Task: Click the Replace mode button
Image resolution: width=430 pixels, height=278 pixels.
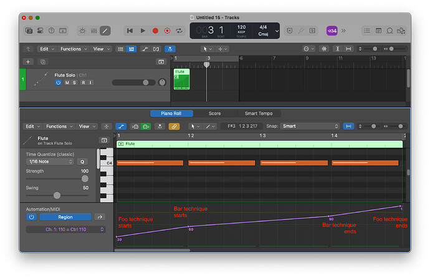Action: pyautogui.click(x=290, y=31)
